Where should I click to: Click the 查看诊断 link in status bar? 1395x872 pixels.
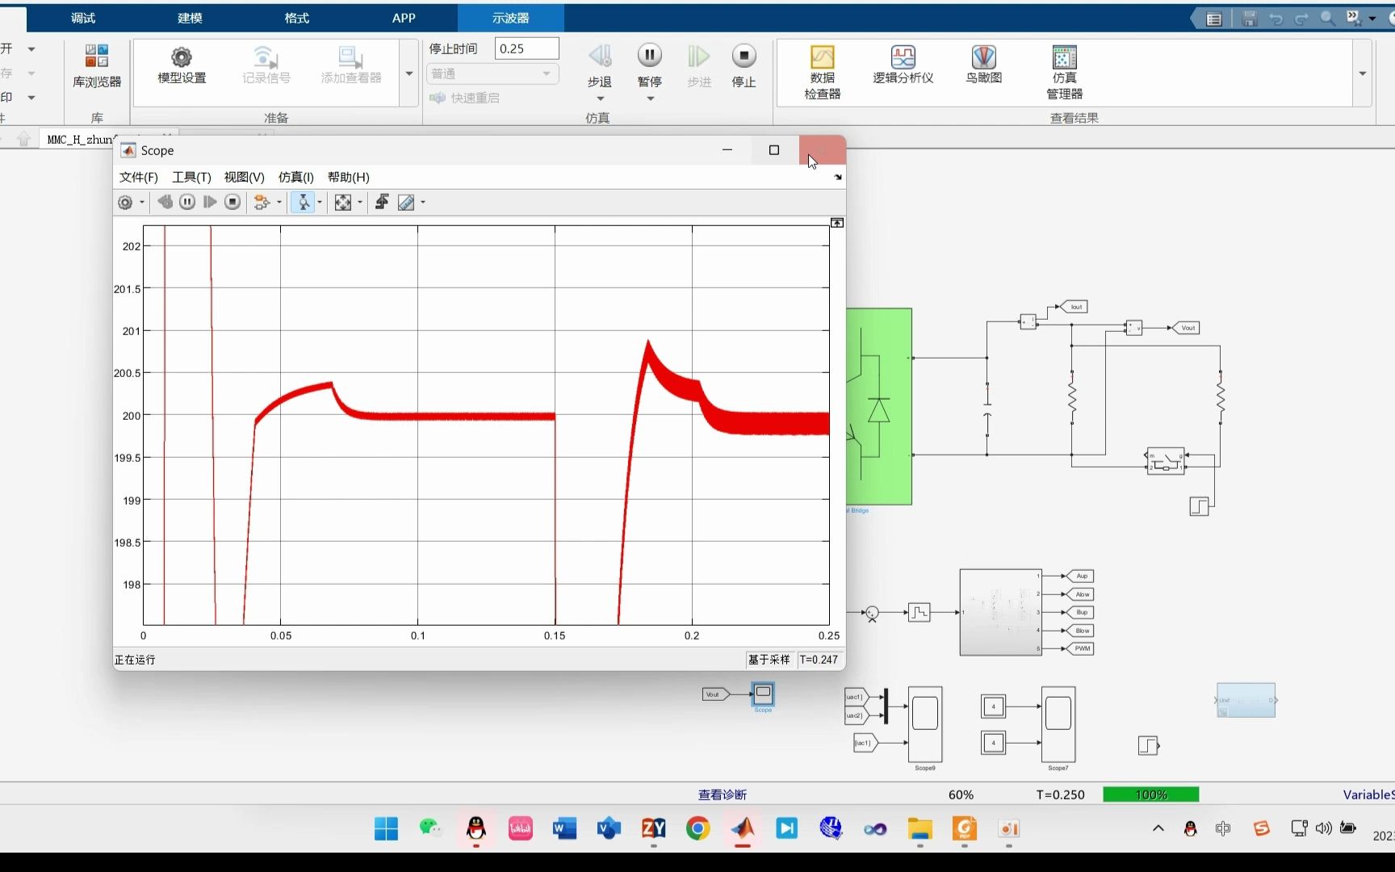[723, 794]
